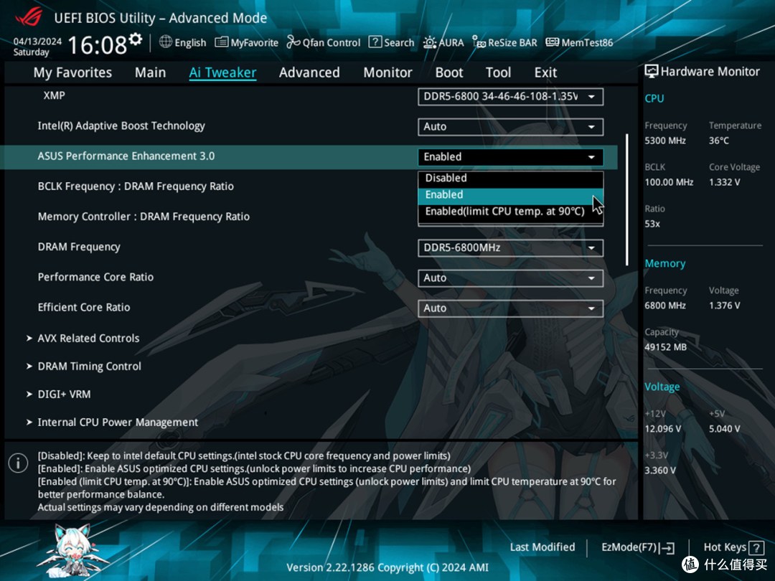Click the chibi mascot character icon
This screenshot has width=775, height=581.
pos(74,551)
